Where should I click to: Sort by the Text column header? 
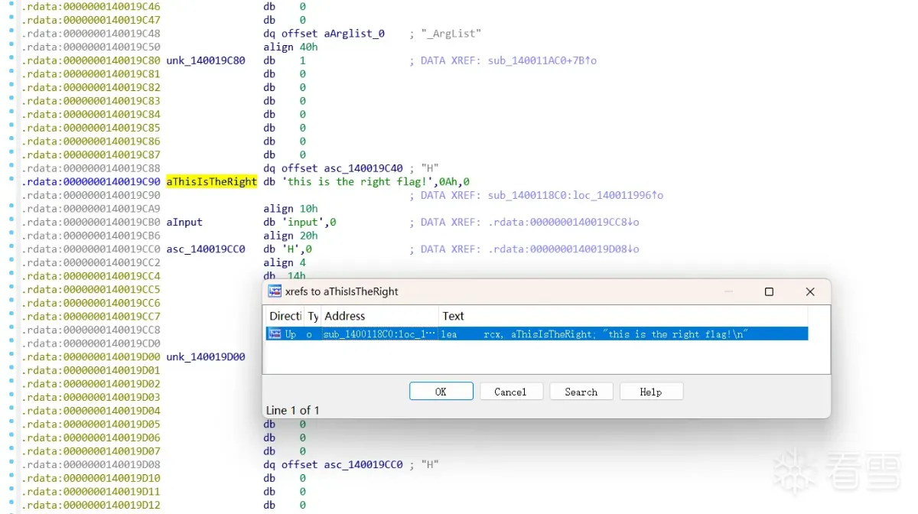[x=623, y=316]
